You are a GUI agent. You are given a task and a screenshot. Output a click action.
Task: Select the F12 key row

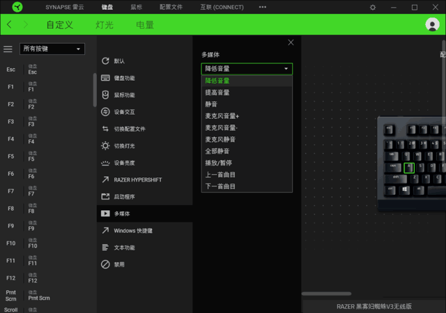pyautogui.click(x=47, y=278)
